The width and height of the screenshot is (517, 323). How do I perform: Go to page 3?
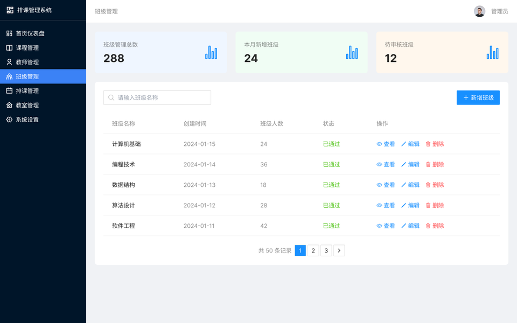(x=326, y=250)
